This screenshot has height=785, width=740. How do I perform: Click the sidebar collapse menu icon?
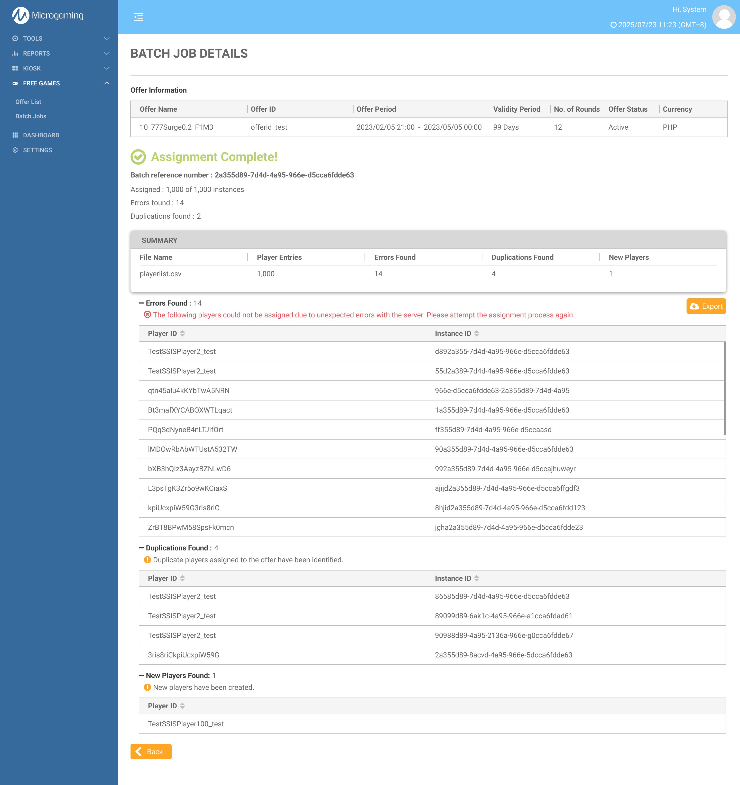point(138,17)
